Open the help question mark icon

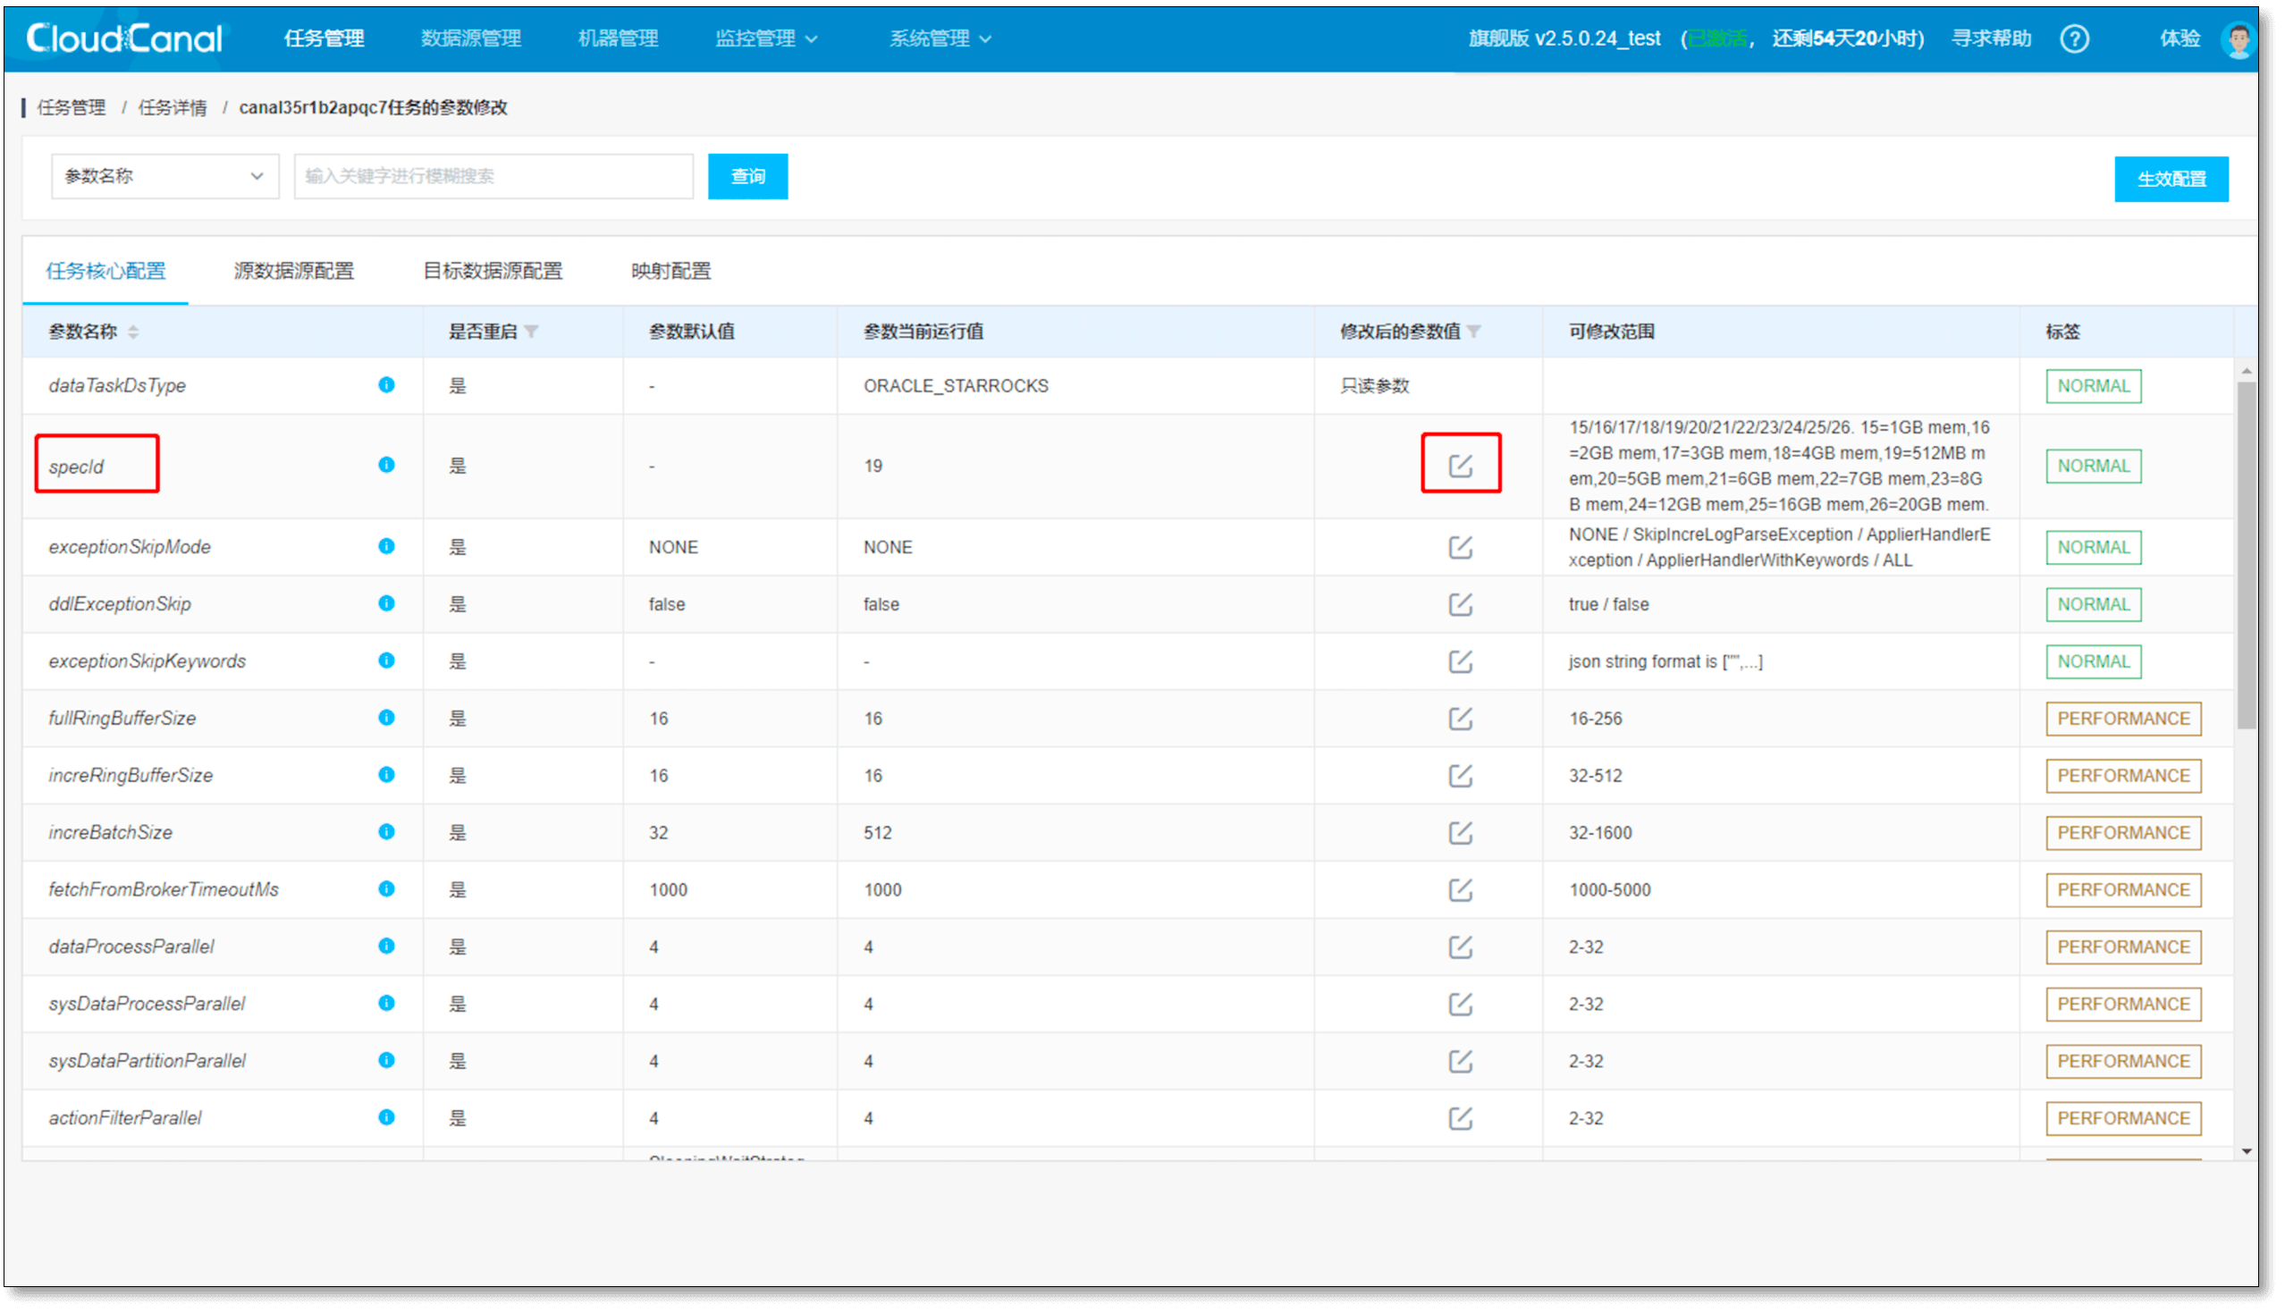[2075, 38]
